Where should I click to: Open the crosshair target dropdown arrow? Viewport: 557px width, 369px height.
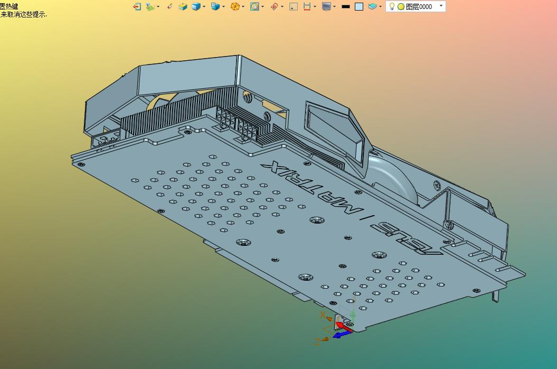tap(282, 6)
